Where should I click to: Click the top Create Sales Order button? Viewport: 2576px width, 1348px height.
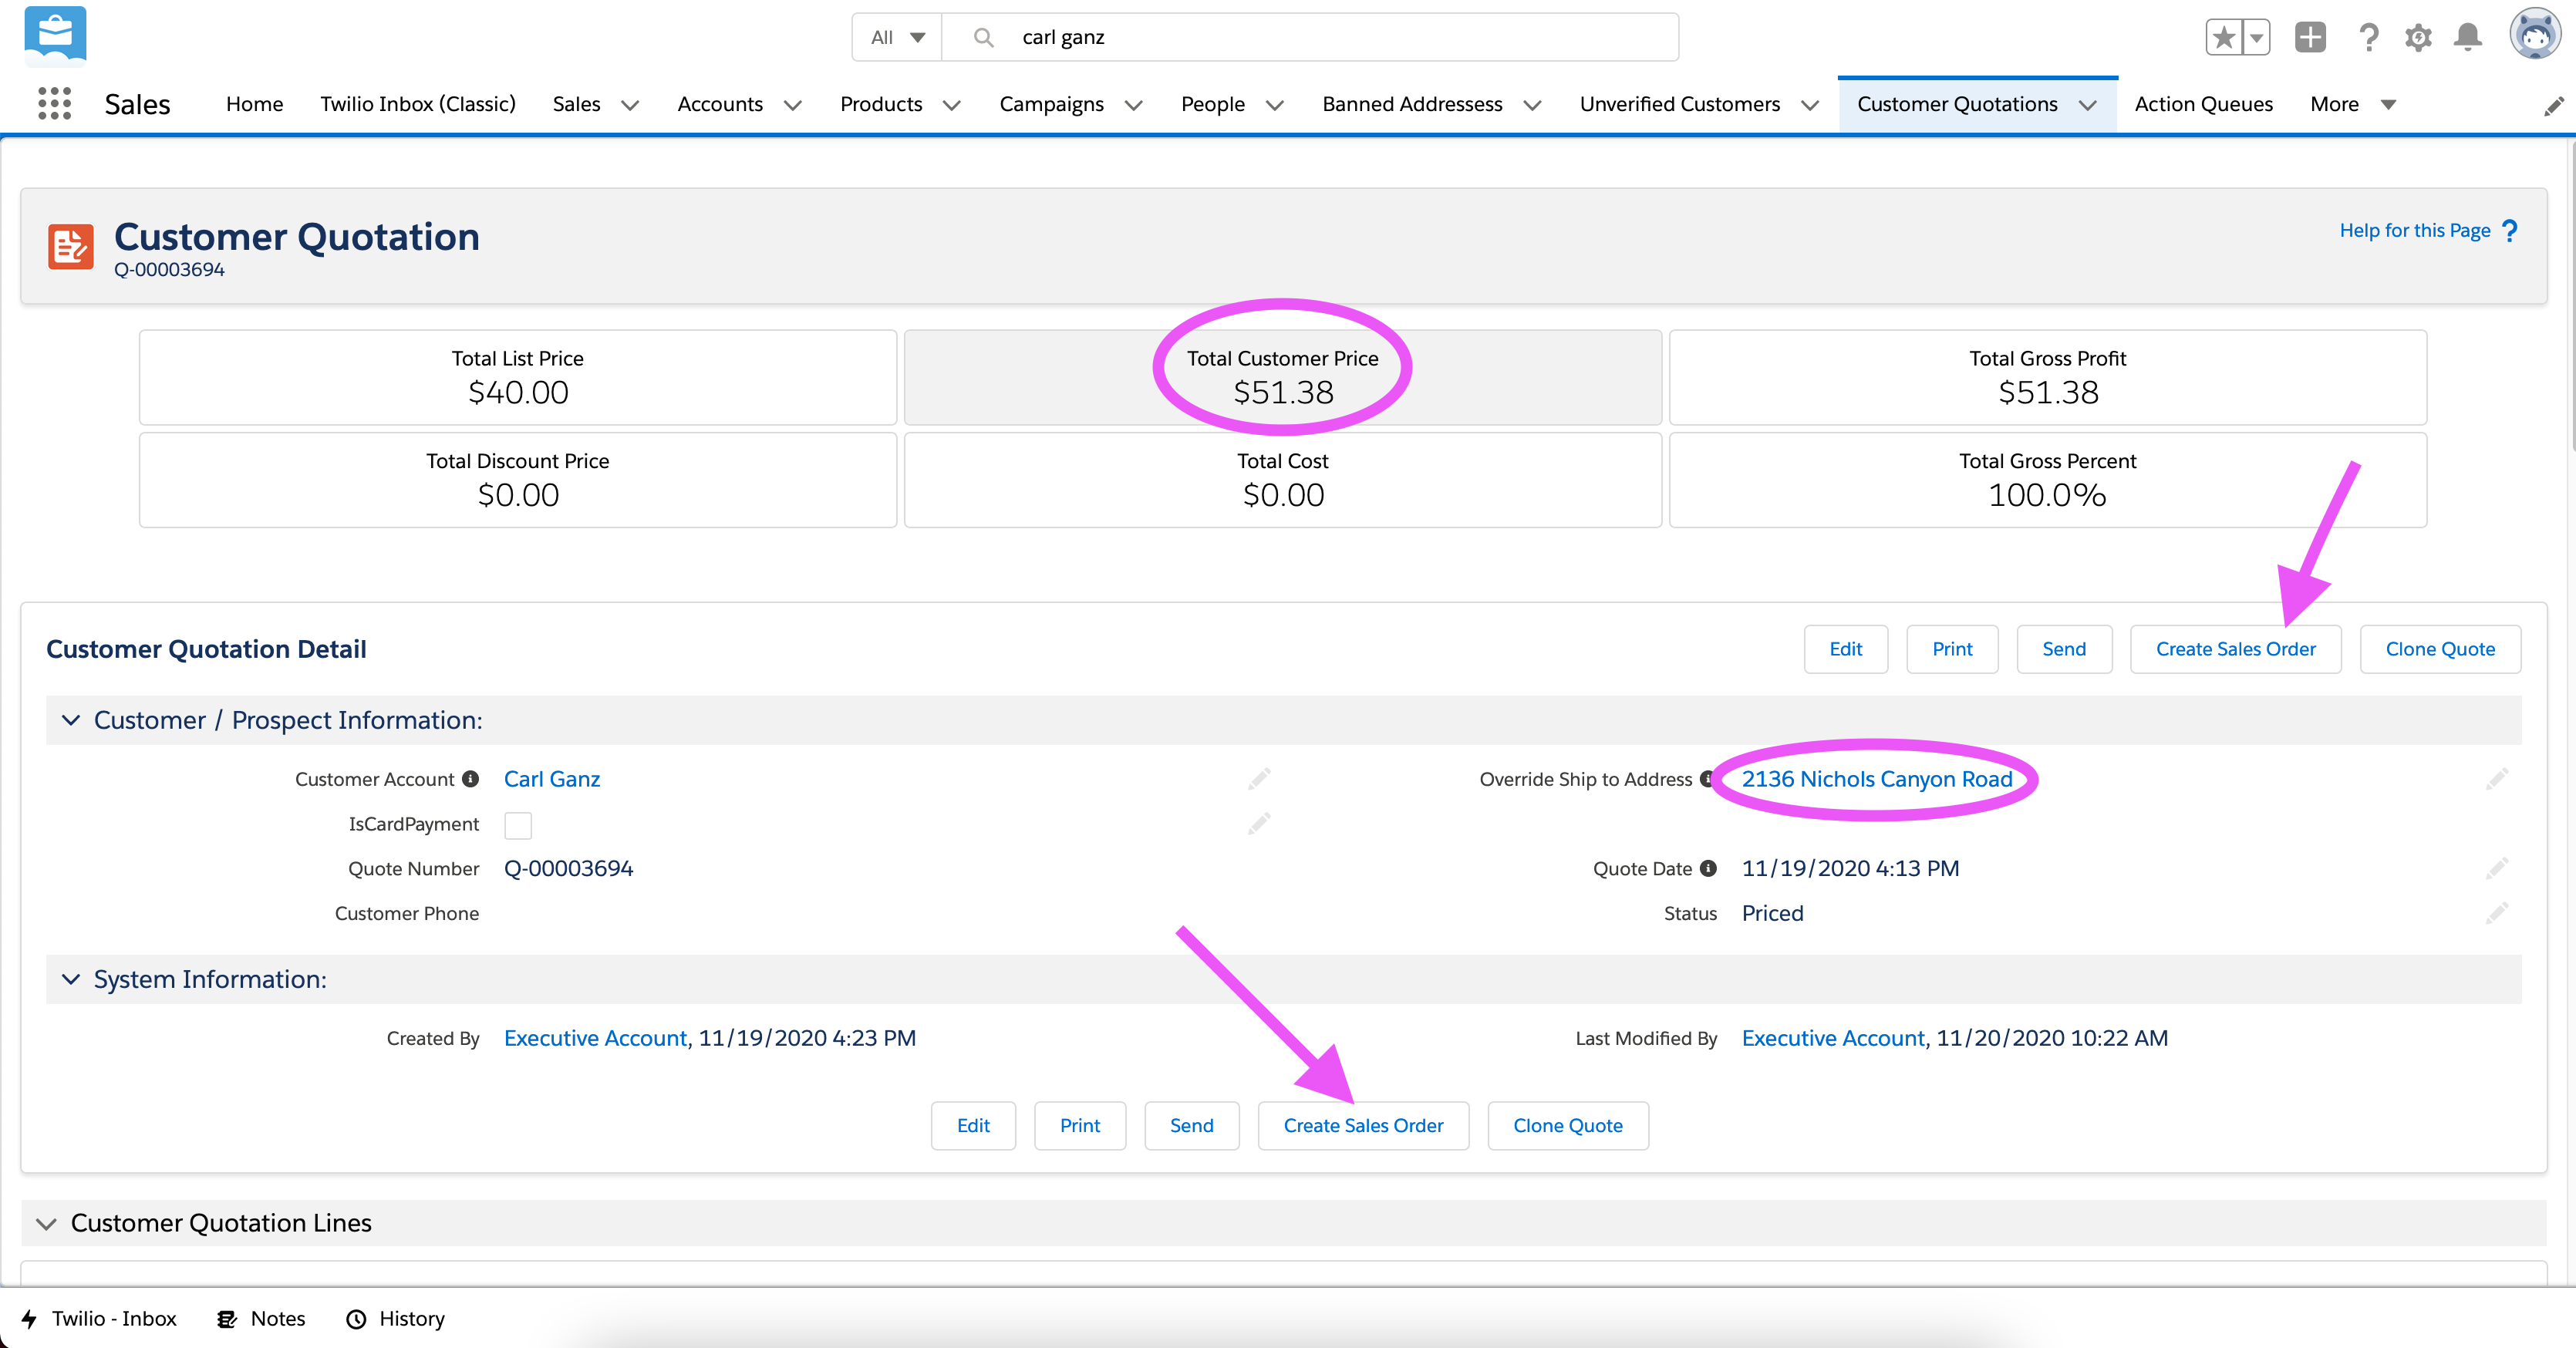pos(2236,649)
